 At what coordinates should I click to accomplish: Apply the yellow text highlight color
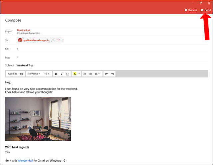75,74
